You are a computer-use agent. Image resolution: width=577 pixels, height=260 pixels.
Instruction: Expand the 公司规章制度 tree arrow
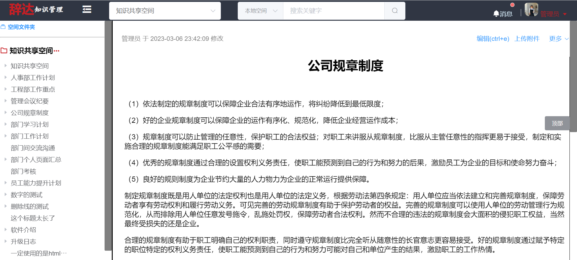(5, 113)
